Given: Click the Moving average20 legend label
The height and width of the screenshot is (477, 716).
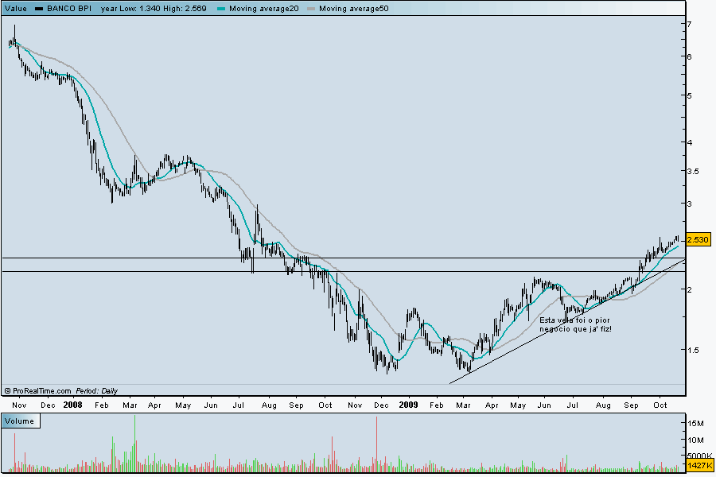Looking at the screenshot, I should (x=263, y=8).
